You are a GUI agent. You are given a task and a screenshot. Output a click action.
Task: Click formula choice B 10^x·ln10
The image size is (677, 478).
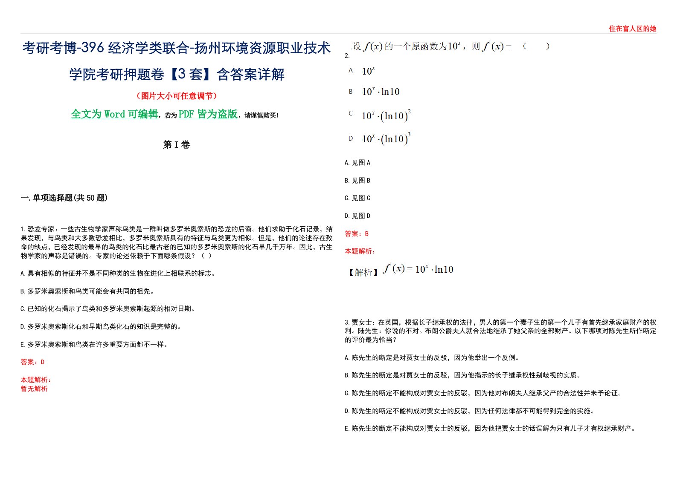pos(381,91)
